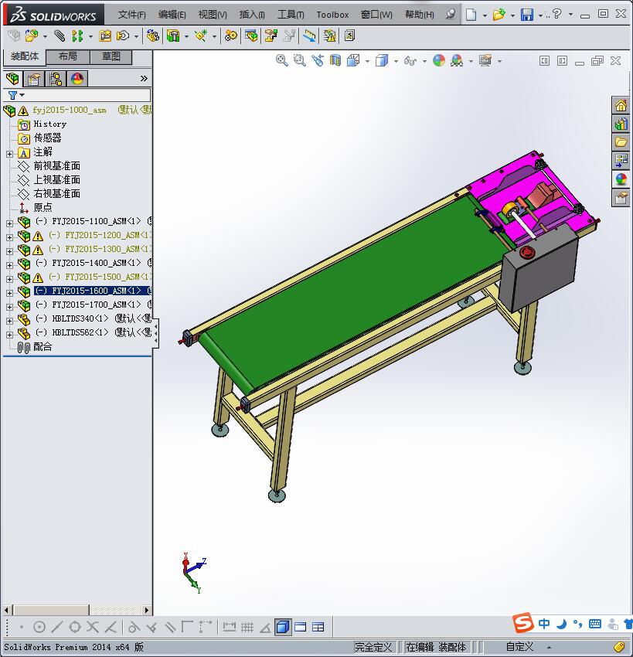Click the Hide/Show Items glasses icon

[410, 61]
